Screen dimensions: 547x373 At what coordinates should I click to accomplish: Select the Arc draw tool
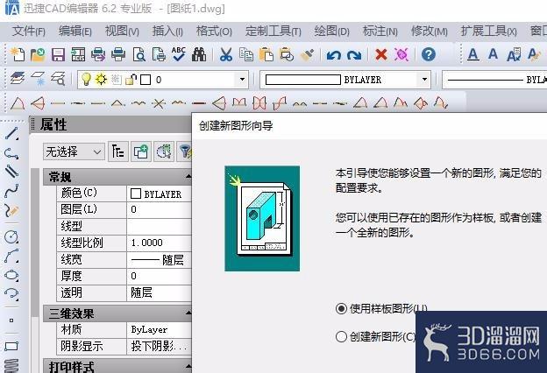[11, 256]
